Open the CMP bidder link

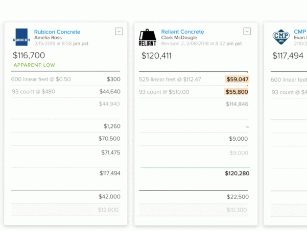tap(300, 32)
